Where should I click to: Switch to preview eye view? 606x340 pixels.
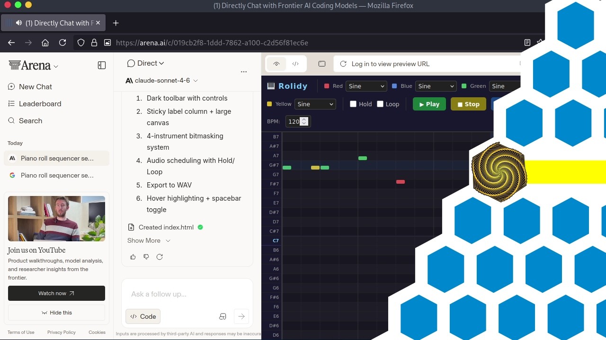(276, 64)
